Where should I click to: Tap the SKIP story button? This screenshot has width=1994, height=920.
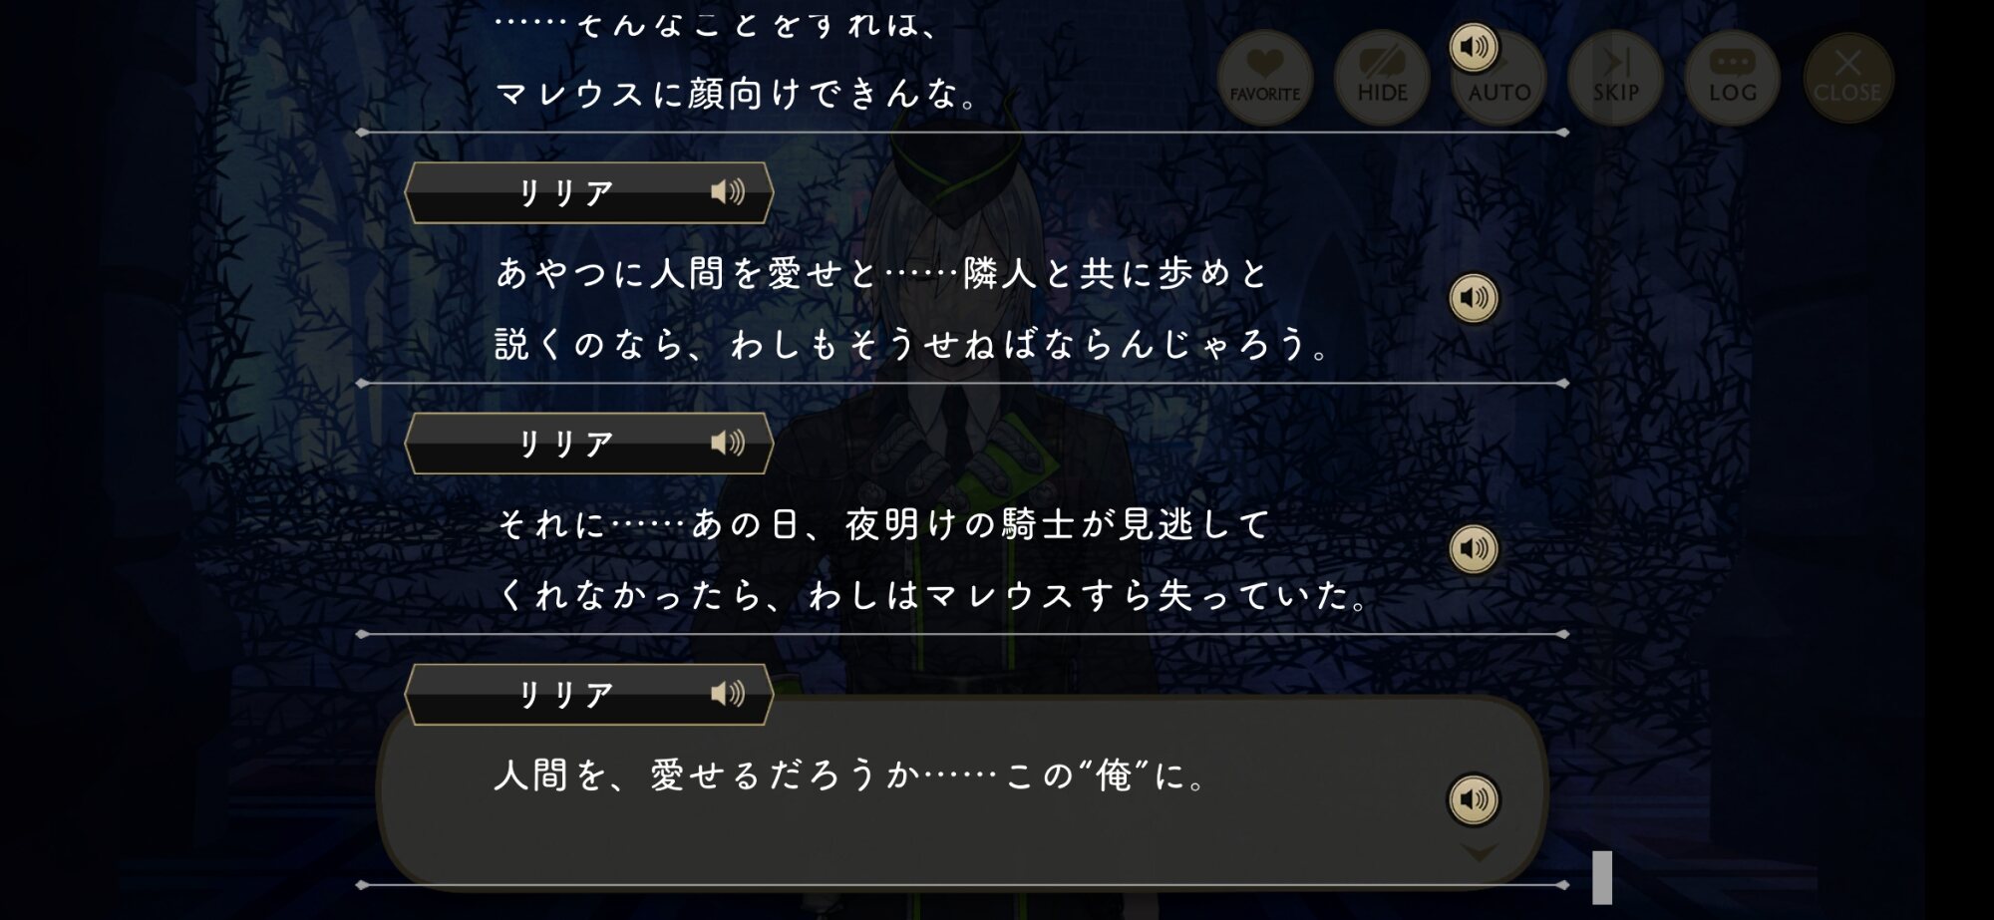(1615, 78)
